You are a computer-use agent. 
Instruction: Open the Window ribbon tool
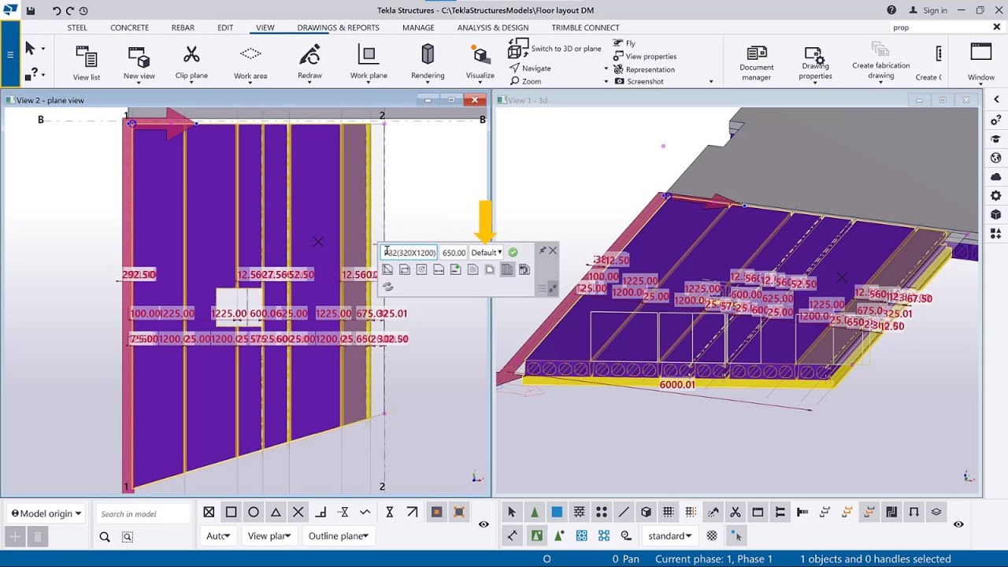pyautogui.click(x=981, y=62)
